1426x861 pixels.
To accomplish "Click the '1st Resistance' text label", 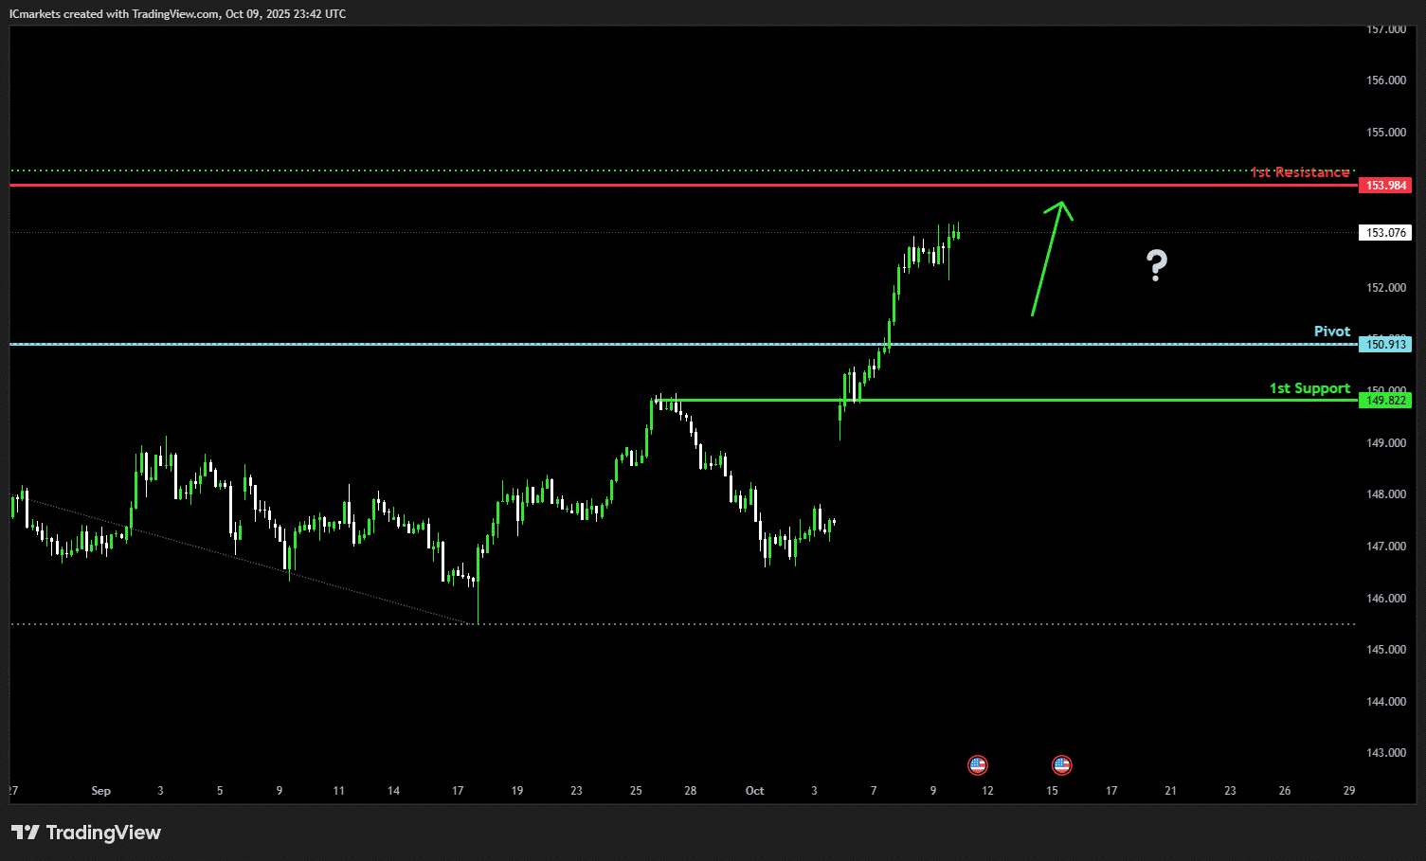I will coord(1299,172).
